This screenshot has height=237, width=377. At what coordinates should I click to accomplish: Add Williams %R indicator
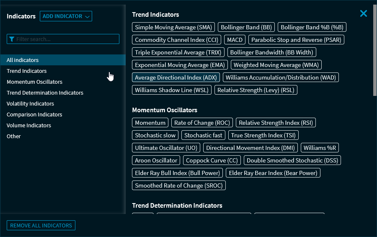pyautogui.click(x=320, y=148)
